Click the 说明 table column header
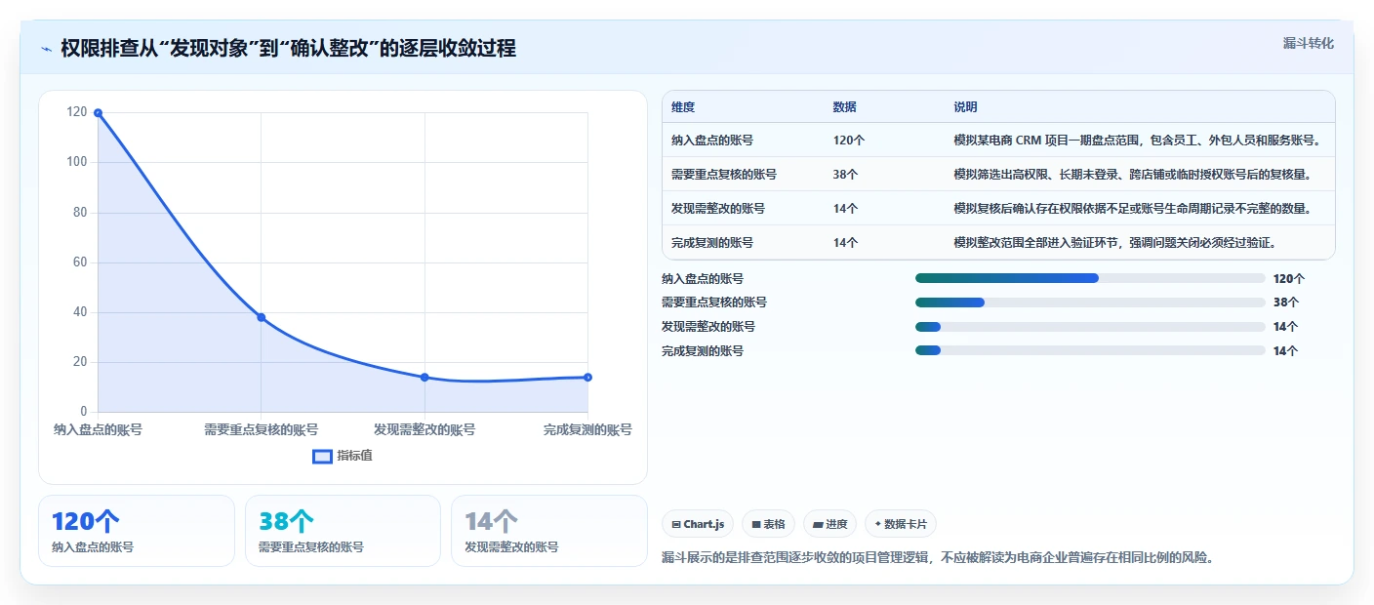The height and width of the screenshot is (605, 1374). 965,107
